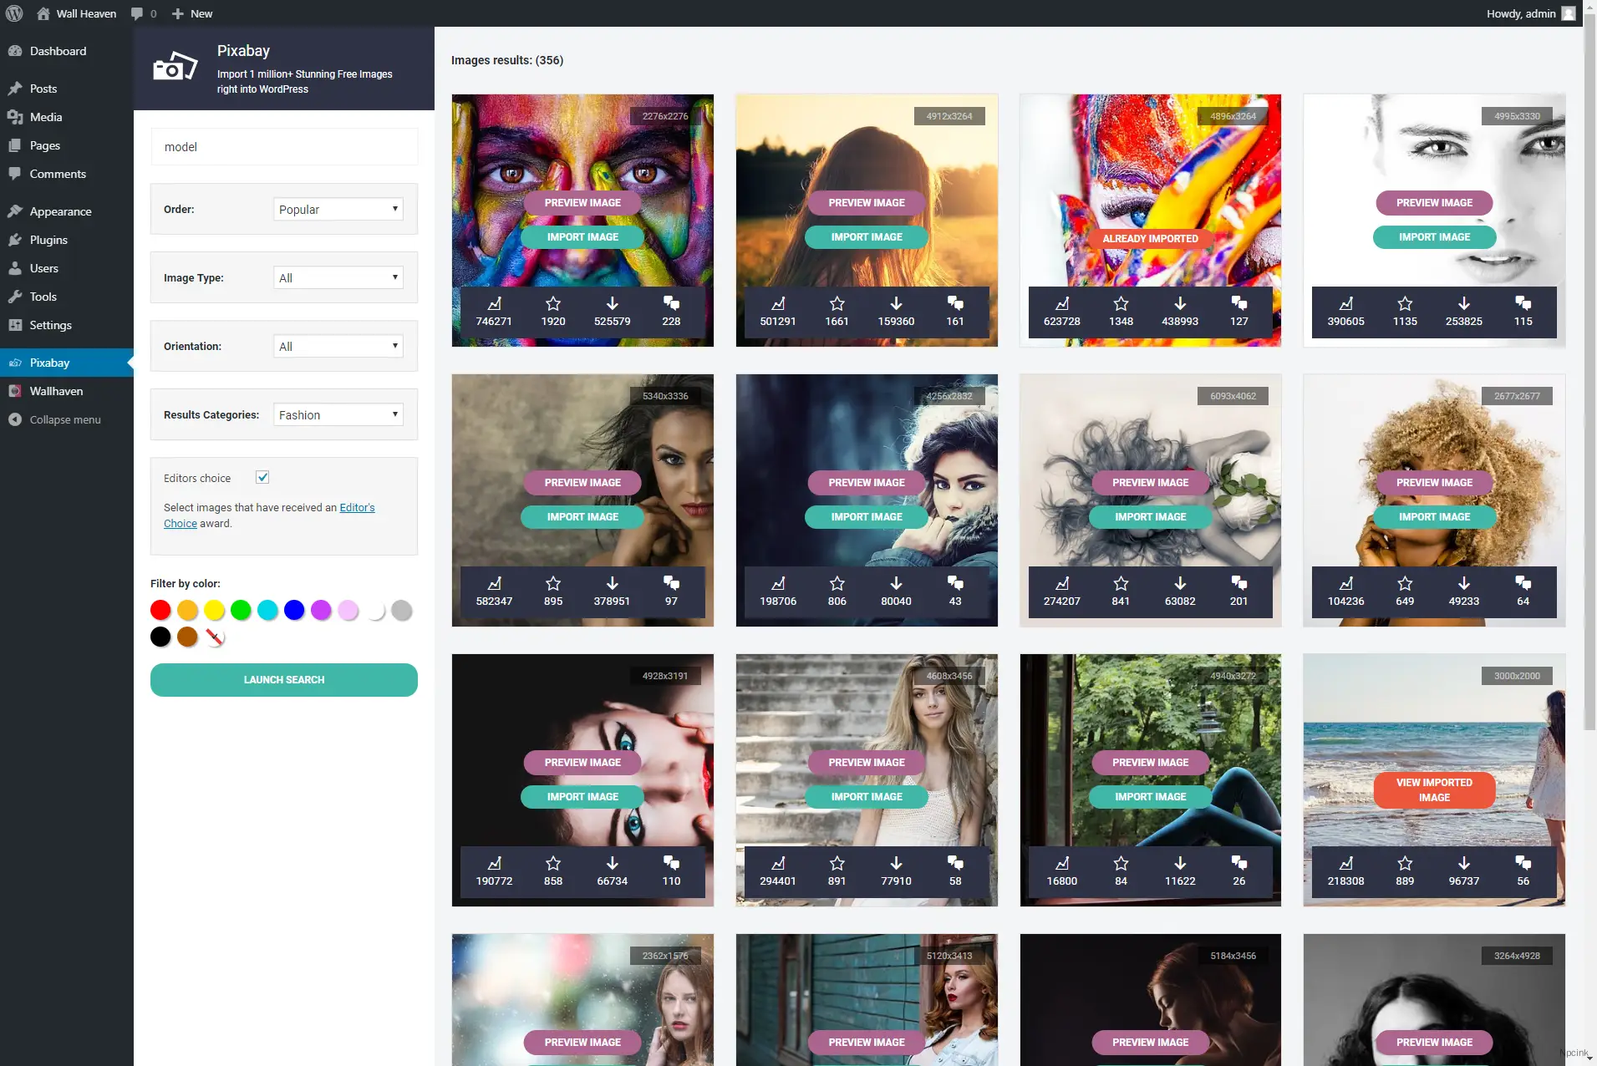Preview the 2276x2276 painted face image
1597x1066 pixels.
[582, 202]
